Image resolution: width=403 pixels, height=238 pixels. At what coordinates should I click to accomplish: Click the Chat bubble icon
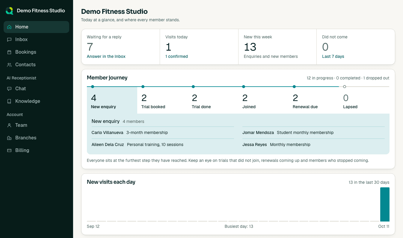click(10, 89)
